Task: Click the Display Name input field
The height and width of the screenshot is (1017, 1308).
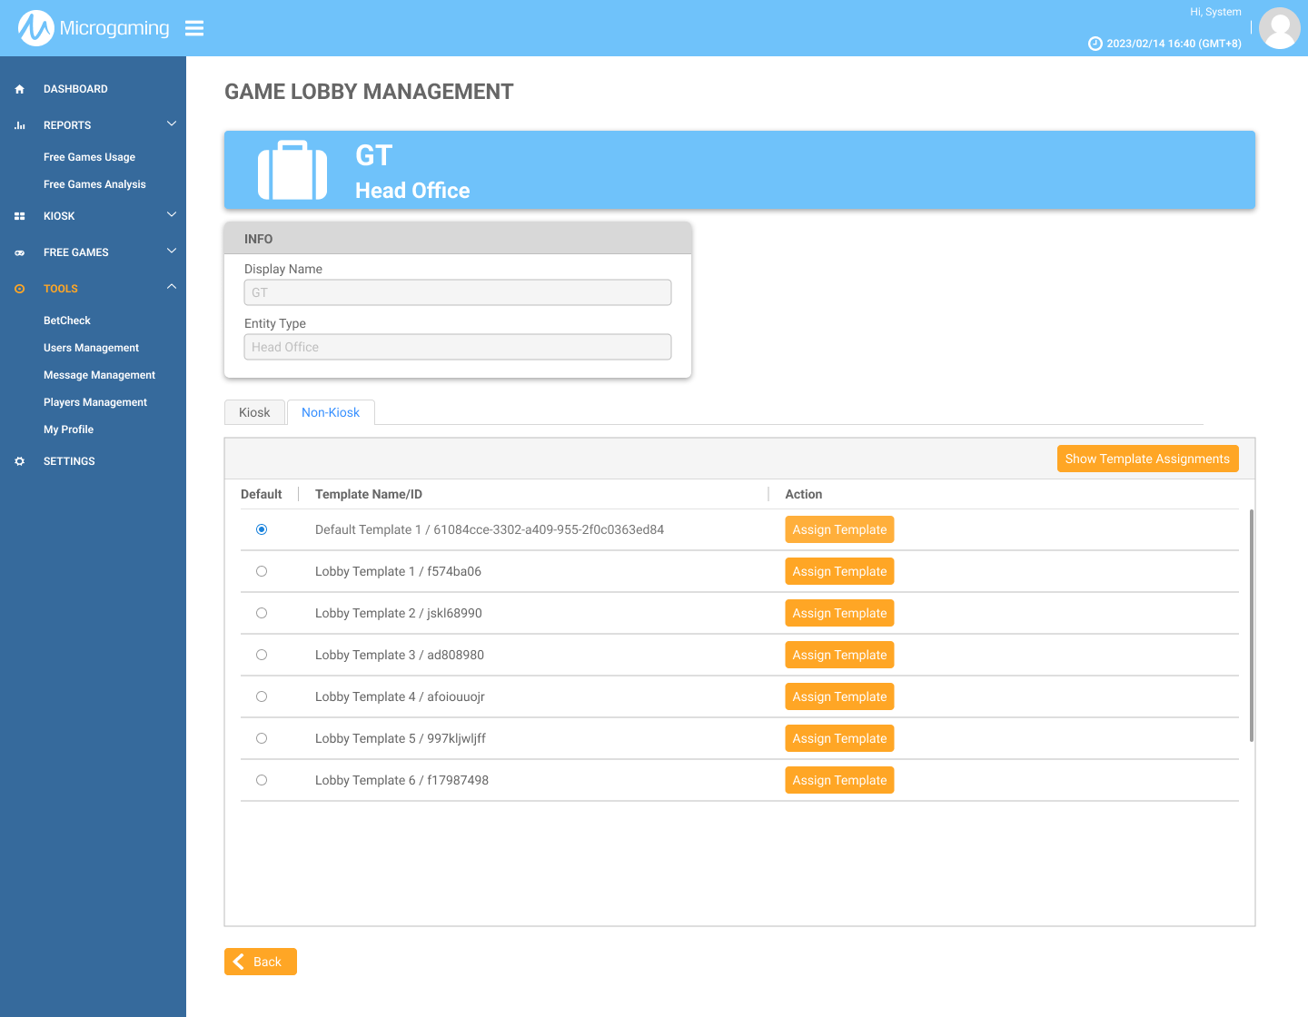Action: pos(458,292)
